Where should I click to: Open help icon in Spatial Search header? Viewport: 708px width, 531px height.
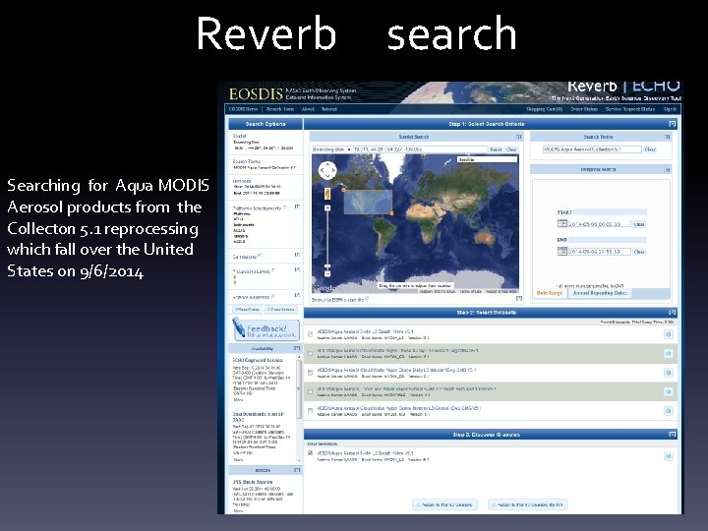click(x=519, y=137)
